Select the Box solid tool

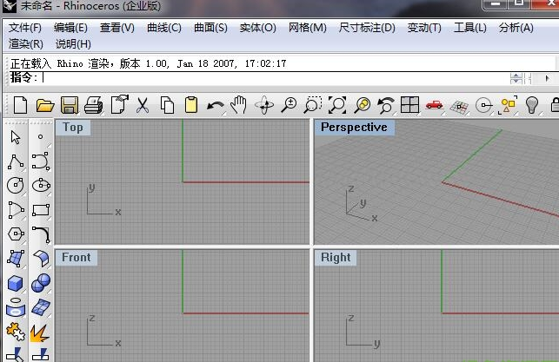(x=16, y=283)
